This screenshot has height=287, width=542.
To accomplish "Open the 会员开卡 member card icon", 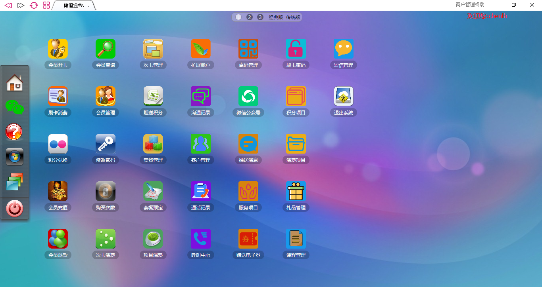I will (58, 49).
